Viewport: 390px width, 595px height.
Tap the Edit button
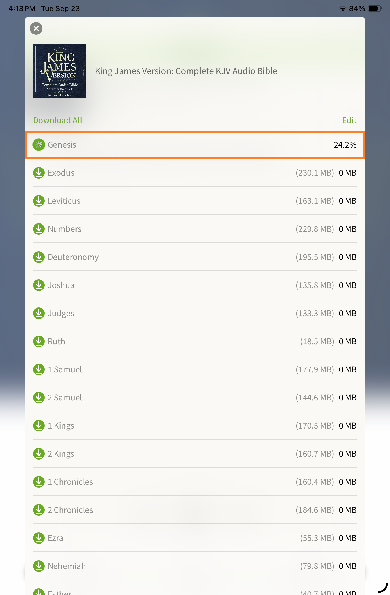pos(349,120)
